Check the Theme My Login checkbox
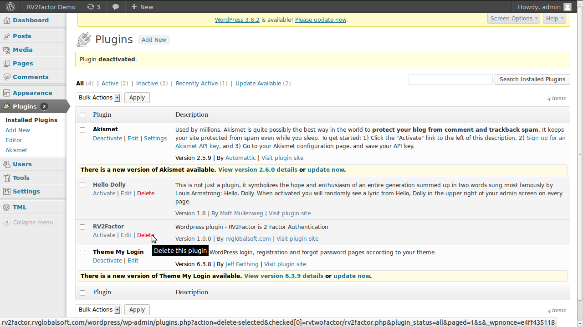 (x=82, y=252)
